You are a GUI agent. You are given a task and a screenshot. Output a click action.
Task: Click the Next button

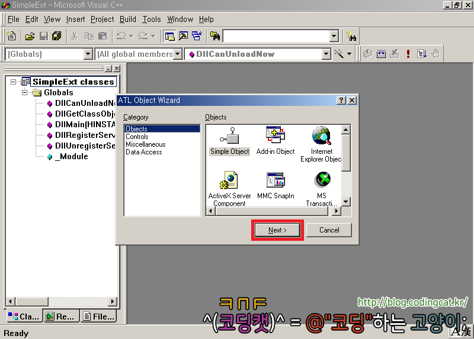coord(277,230)
